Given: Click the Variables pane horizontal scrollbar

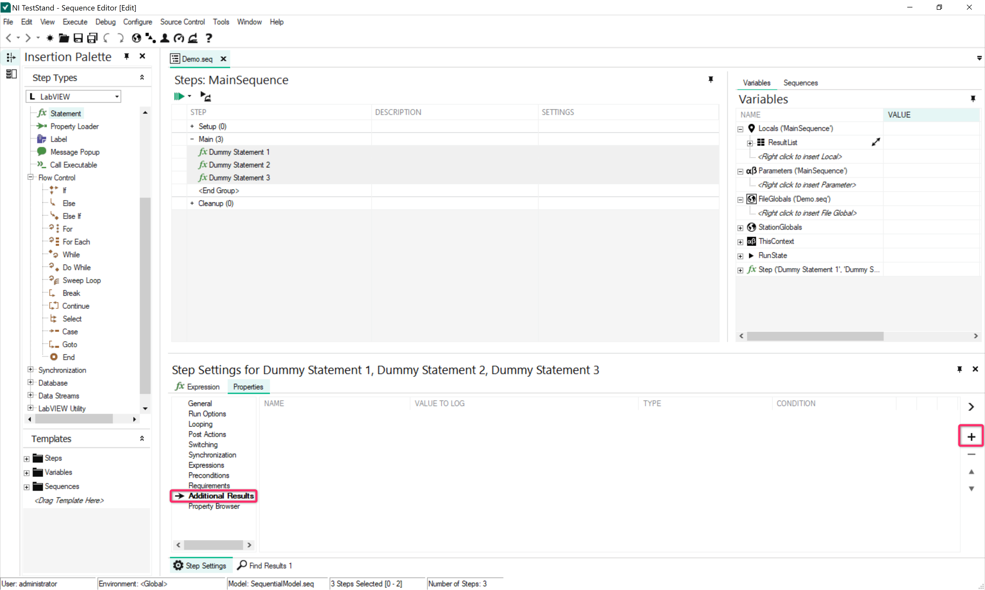Looking at the screenshot, I should click(815, 336).
